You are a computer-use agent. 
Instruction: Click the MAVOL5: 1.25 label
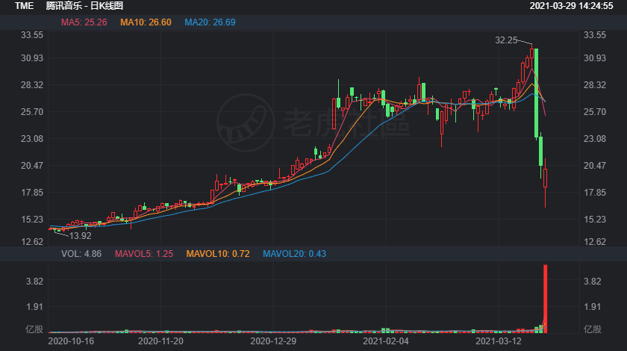[x=144, y=254]
